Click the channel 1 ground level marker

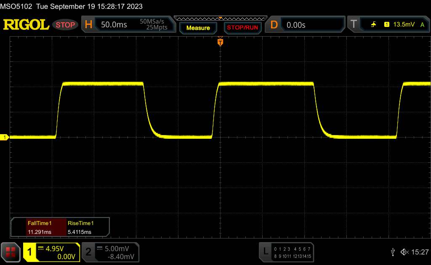coord(4,137)
